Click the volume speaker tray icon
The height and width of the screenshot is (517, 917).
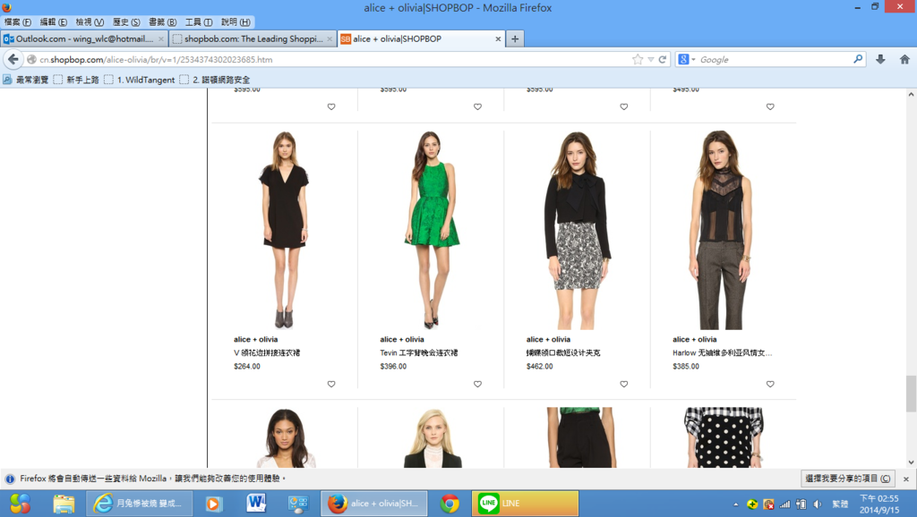point(818,504)
